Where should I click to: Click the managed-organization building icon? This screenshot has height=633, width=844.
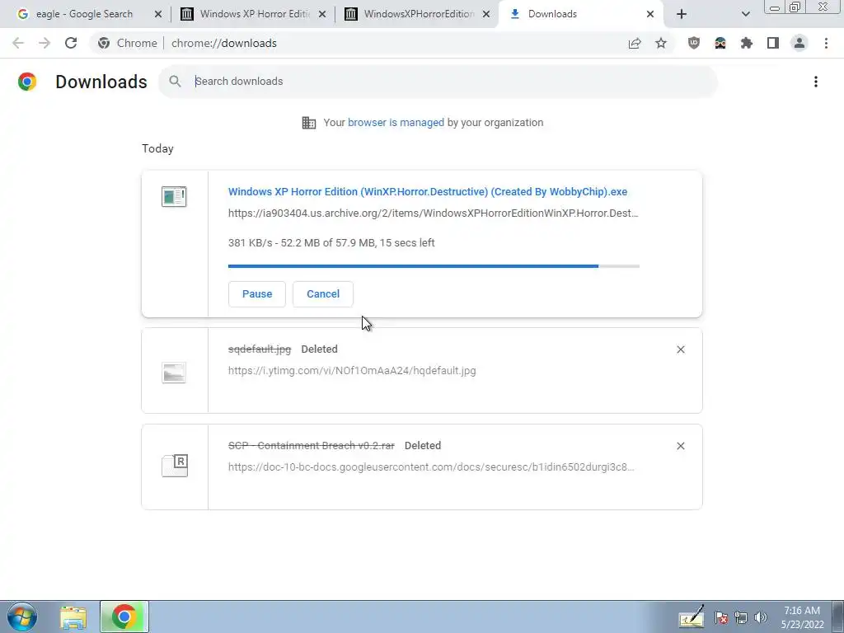pos(309,123)
